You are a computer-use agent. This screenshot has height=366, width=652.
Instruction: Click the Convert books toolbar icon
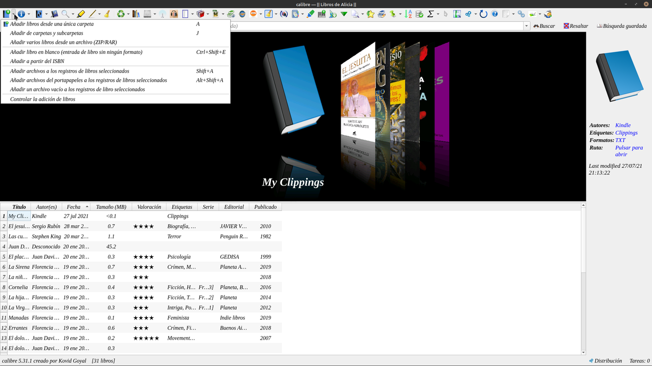39,14
